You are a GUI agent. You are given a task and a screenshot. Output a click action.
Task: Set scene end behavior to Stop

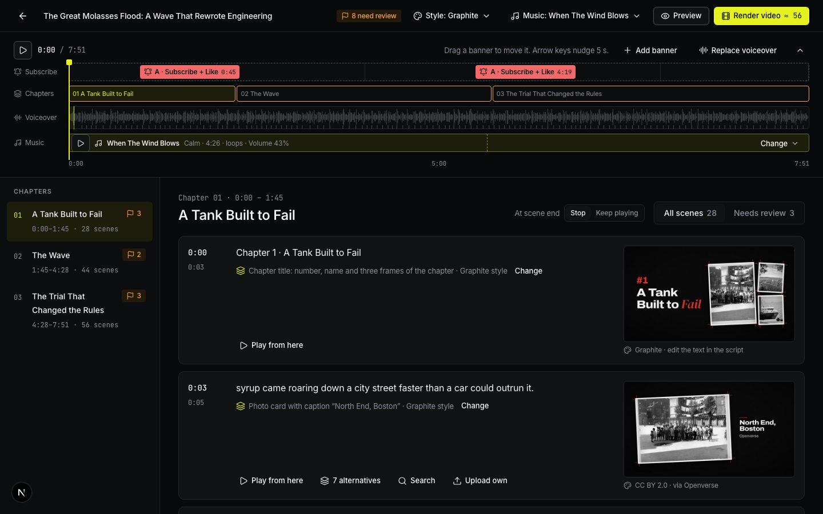pyautogui.click(x=578, y=213)
